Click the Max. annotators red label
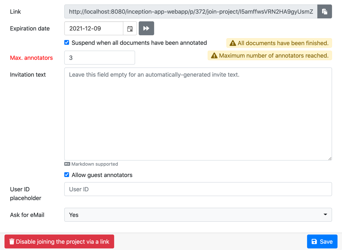The image size is (342, 250). click(x=31, y=58)
